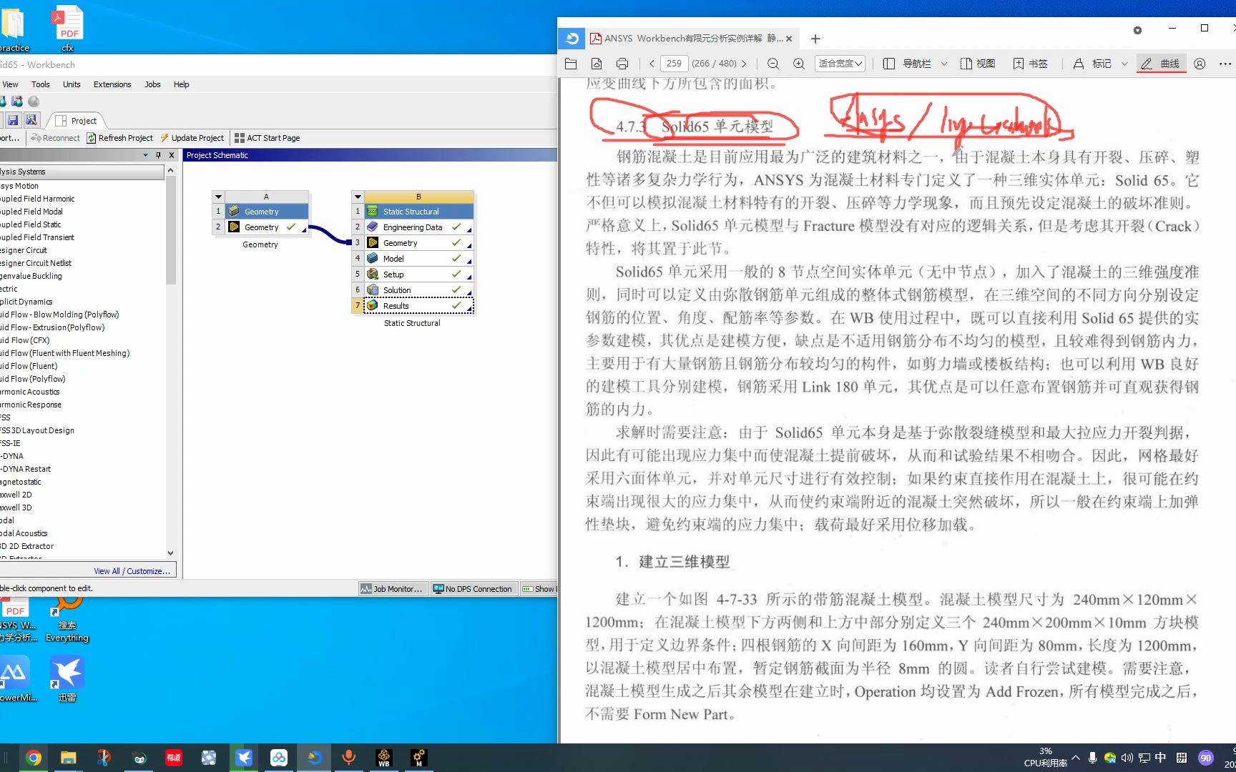Open the Job Monitor from the status bar
This screenshot has height=772, width=1236.
[392, 588]
